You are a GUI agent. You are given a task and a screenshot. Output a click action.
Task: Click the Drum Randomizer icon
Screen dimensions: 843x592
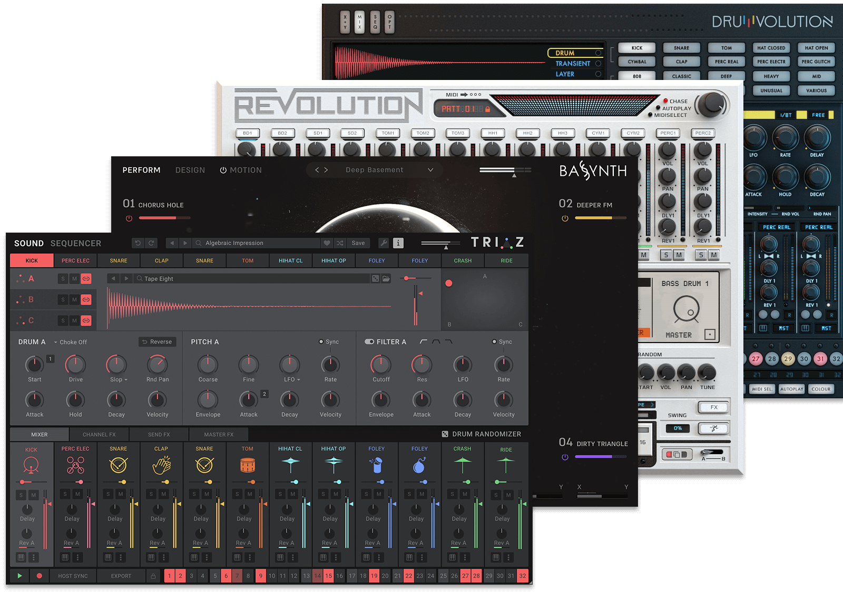pyautogui.click(x=445, y=434)
